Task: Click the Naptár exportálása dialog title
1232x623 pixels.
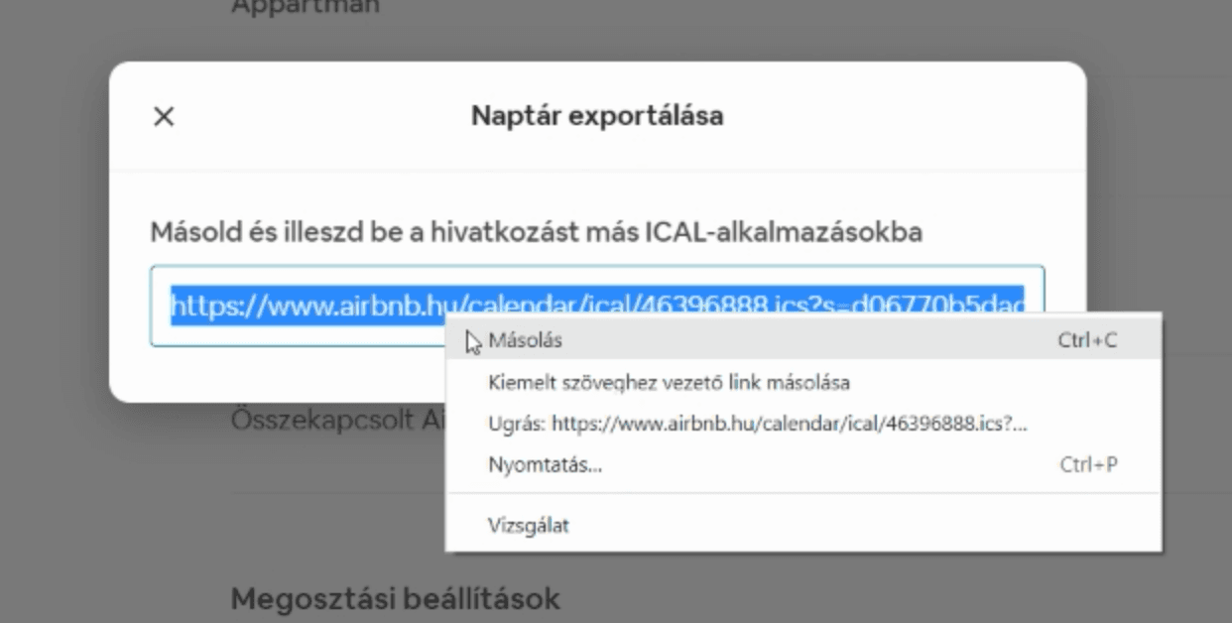Action: tap(597, 116)
